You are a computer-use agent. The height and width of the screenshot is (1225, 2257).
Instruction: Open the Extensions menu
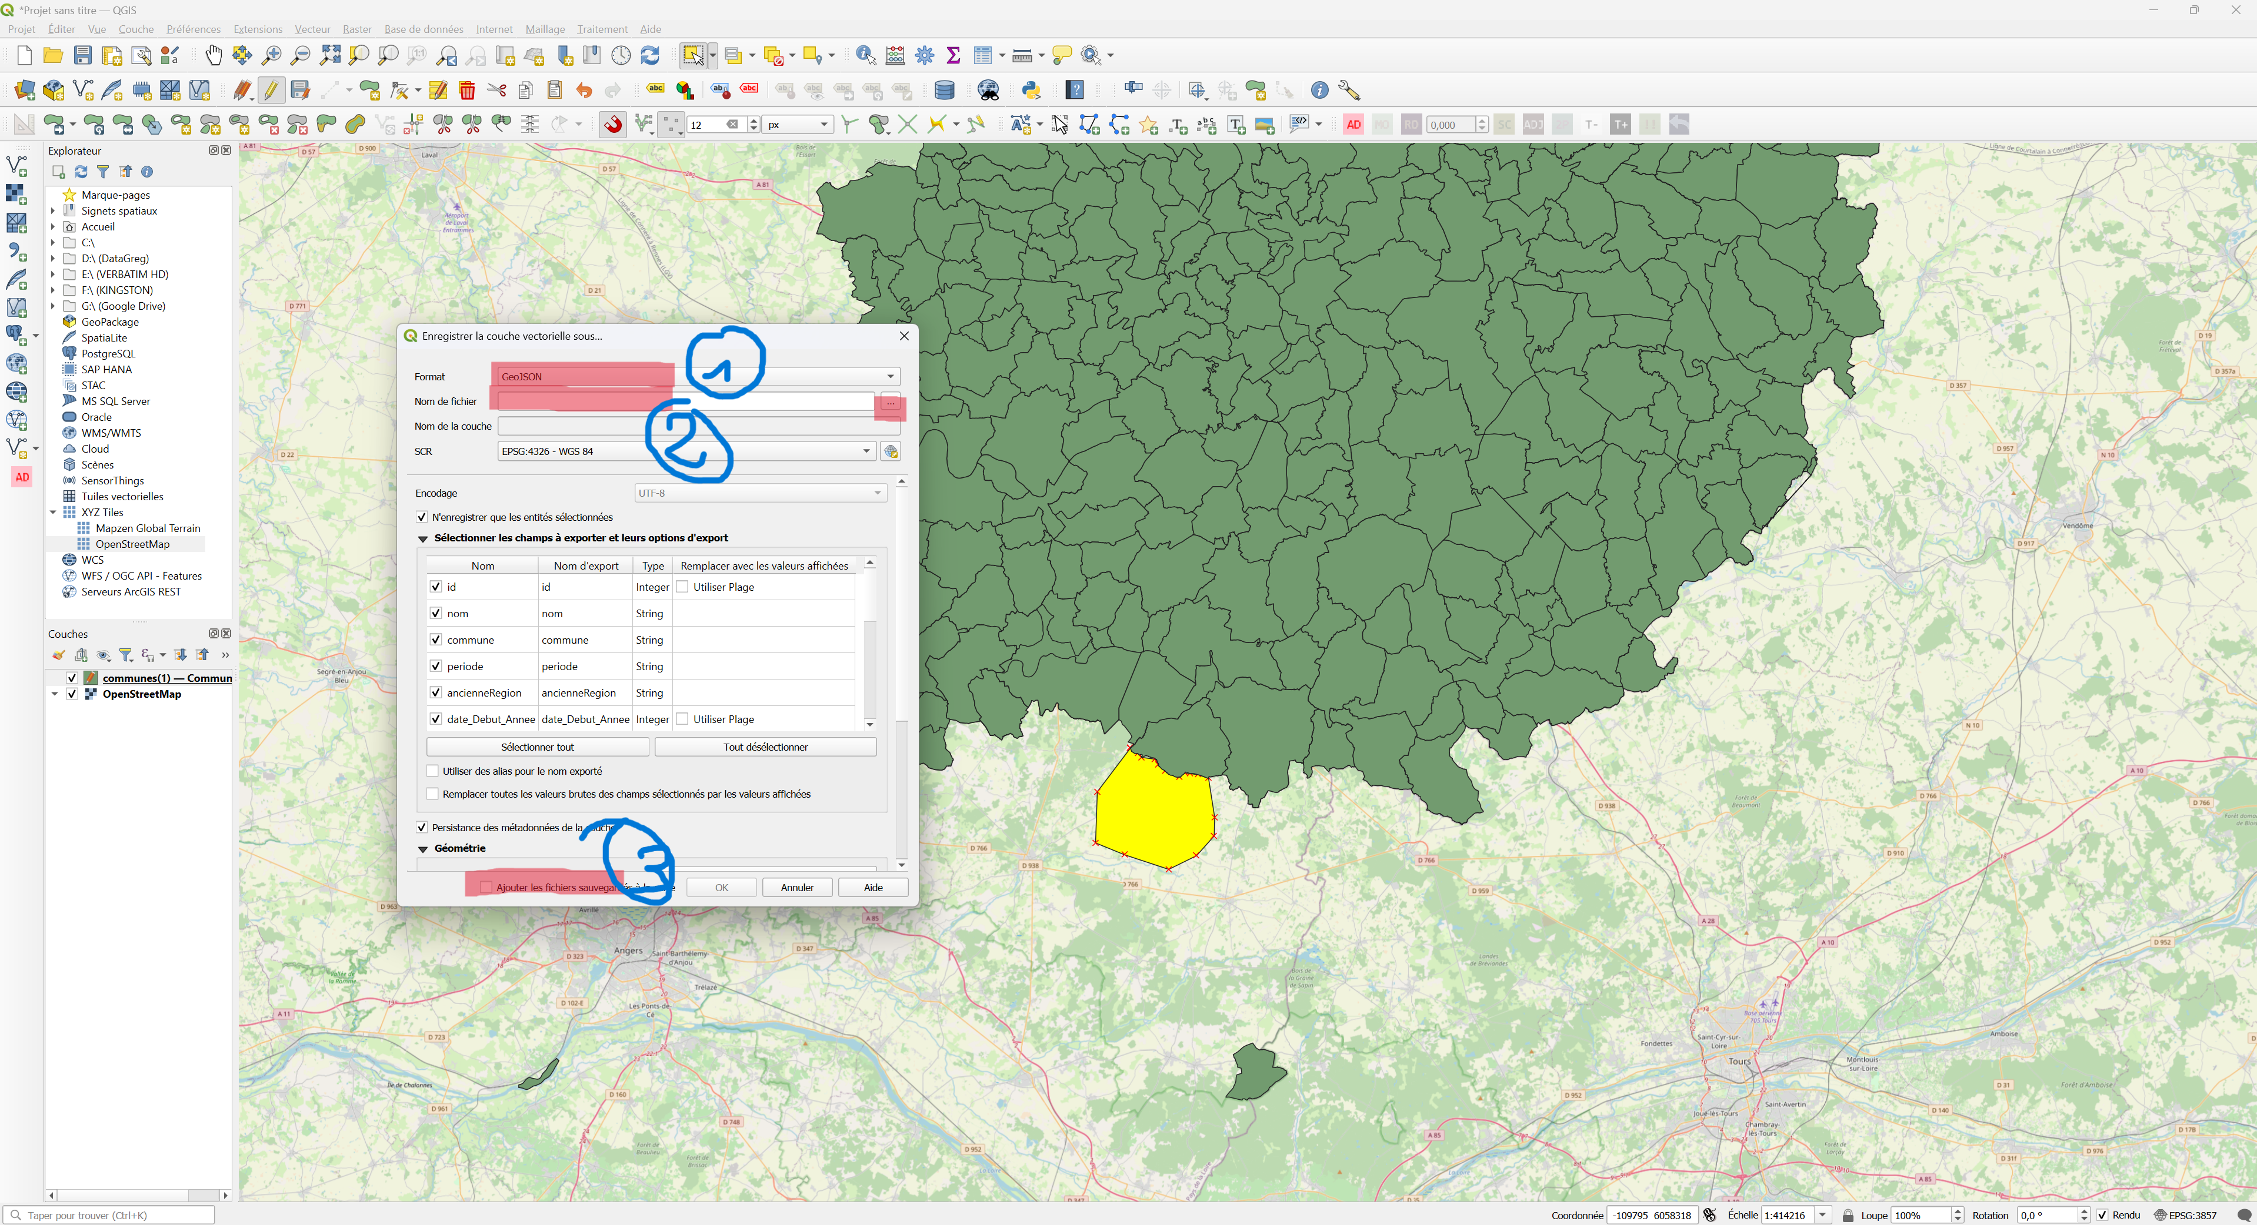[x=258, y=29]
